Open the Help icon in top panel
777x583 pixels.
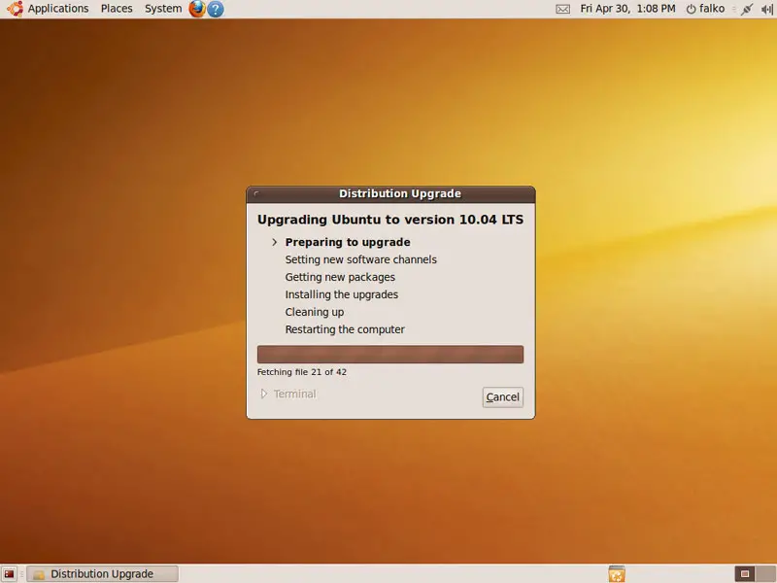pos(216,9)
